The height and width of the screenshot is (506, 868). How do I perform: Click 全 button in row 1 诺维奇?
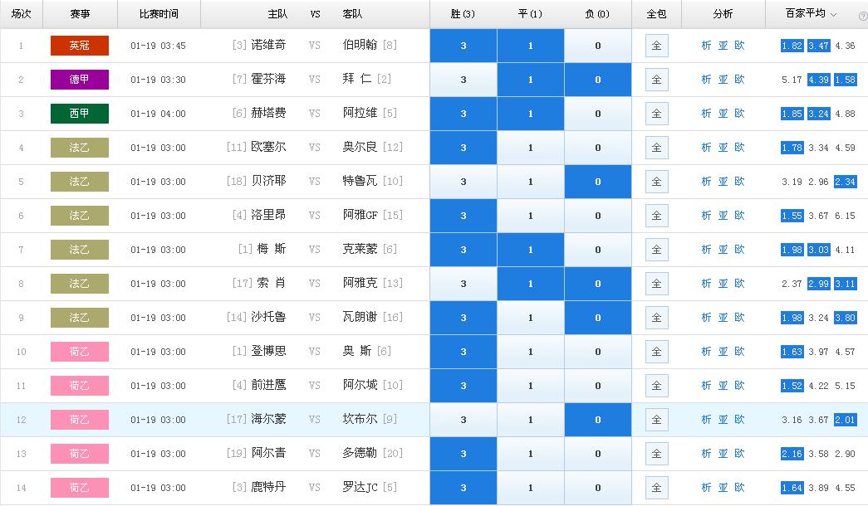(x=656, y=46)
